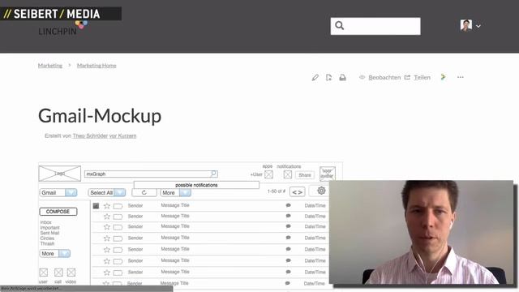
Task: Expand the user avatar dropdown chevron
Action: point(478,26)
